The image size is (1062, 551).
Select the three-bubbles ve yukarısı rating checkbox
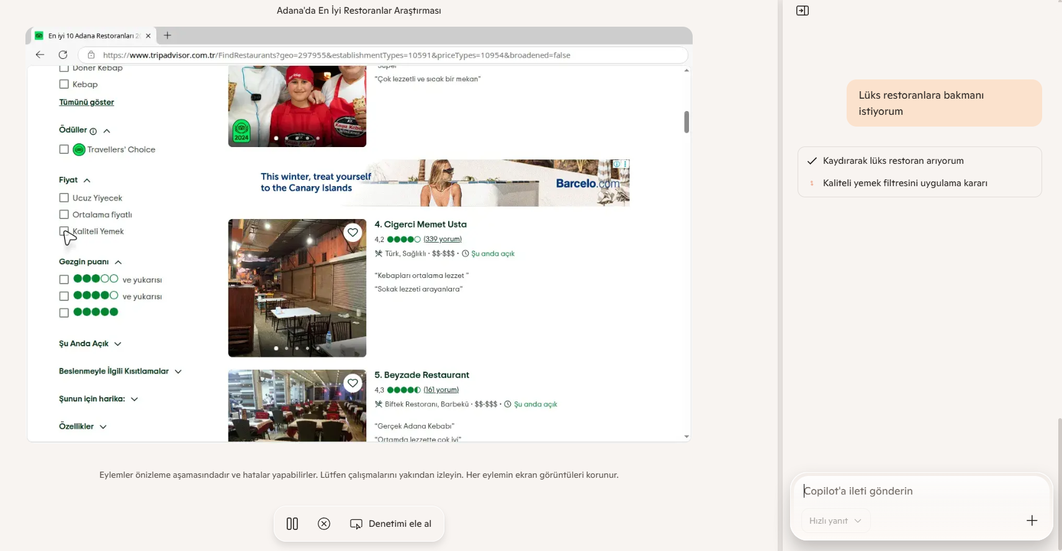coord(64,280)
